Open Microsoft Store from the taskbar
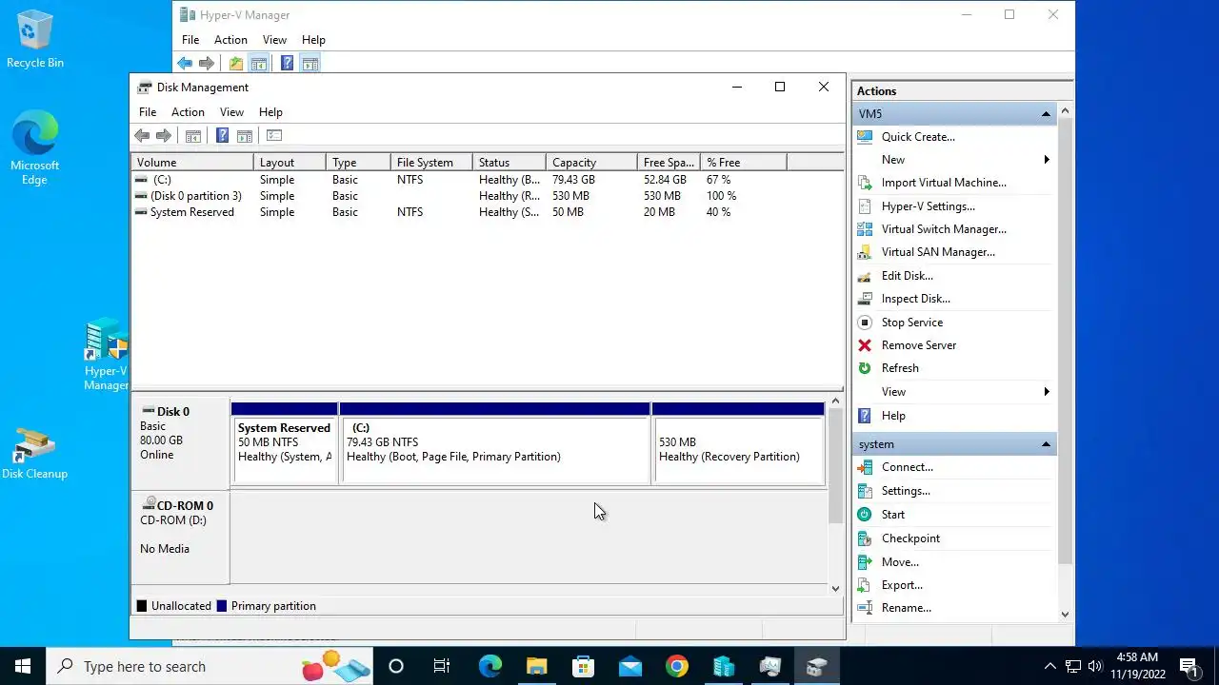This screenshot has width=1219, height=685. 583,666
